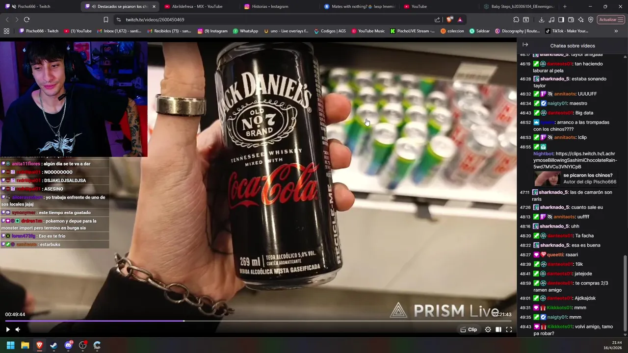Open Brave VPN shield icon

tap(591, 20)
